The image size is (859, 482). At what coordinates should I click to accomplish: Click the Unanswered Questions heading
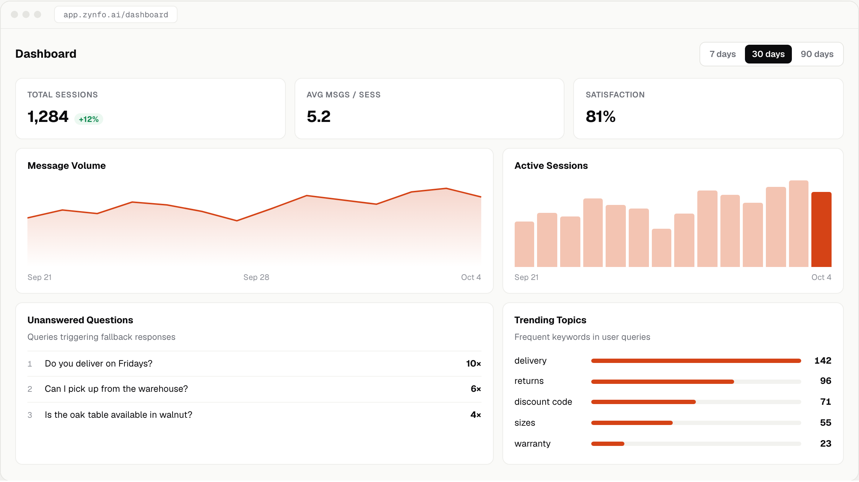click(80, 320)
